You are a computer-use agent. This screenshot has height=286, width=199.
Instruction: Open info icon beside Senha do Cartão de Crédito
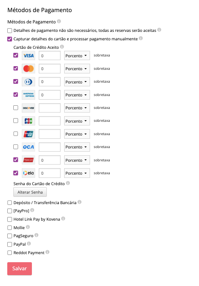pos(68,183)
